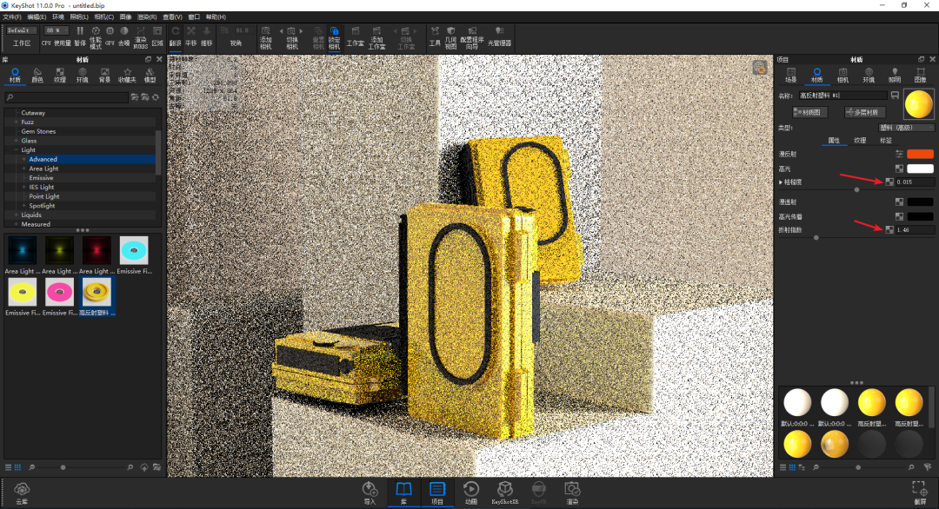Toggle the roughness texture checker box

click(x=889, y=182)
